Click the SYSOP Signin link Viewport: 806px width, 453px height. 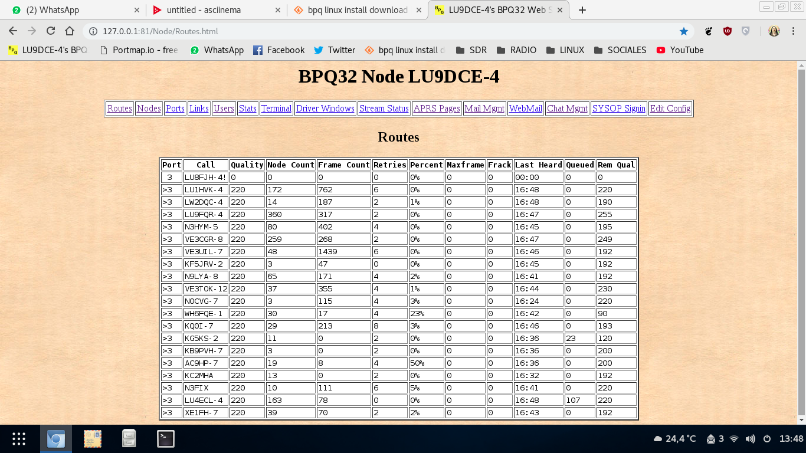(x=618, y=109)
